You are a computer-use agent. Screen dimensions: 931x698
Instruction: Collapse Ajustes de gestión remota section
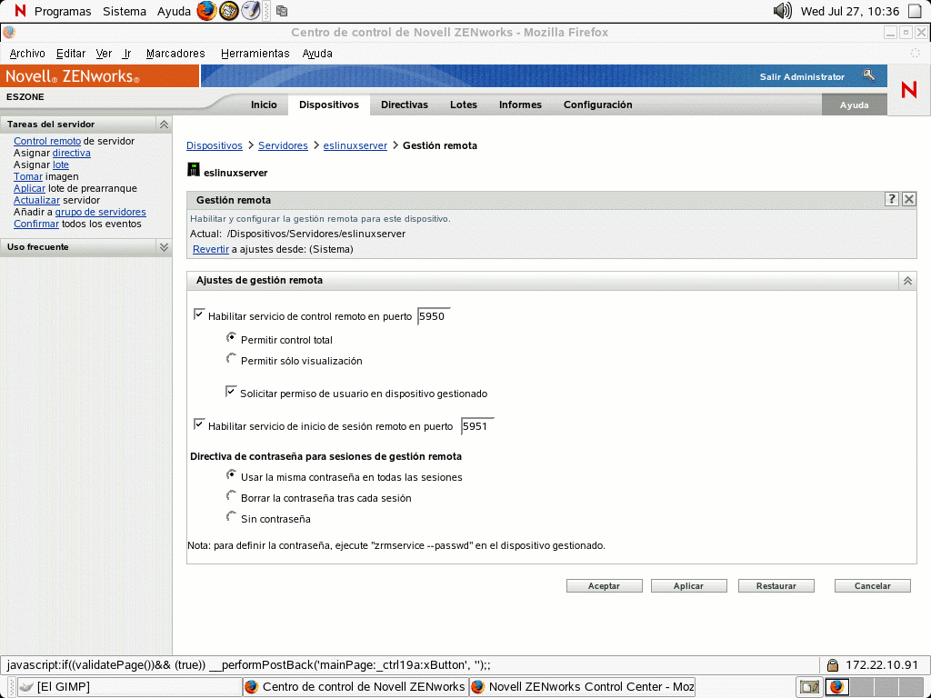click(906, 281)
